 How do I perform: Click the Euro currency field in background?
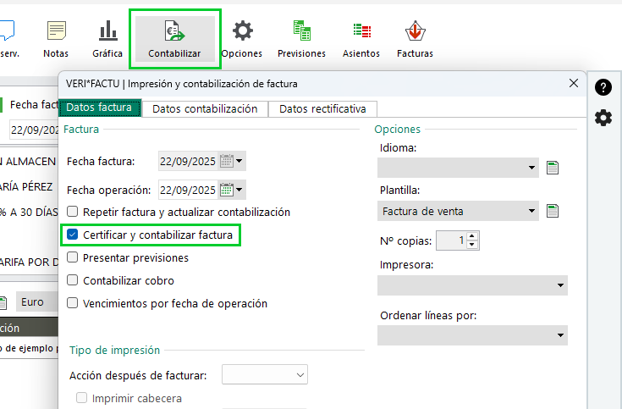(37, 301)
